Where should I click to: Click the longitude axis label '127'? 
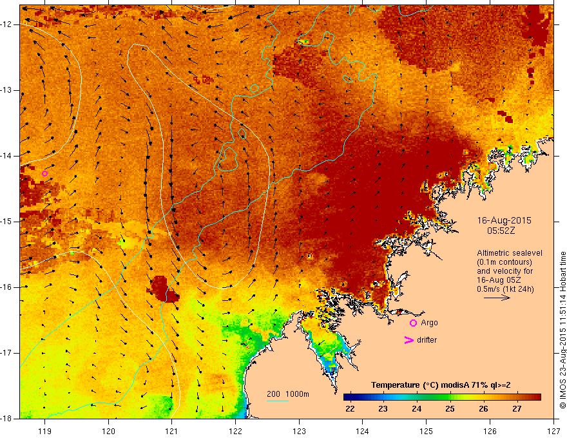tap(553, 431)
